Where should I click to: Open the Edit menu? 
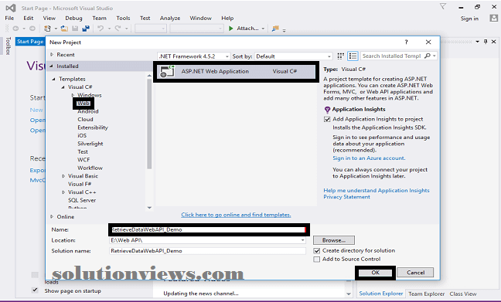29,19
